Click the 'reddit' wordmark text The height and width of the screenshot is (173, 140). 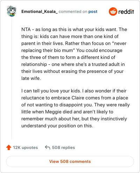pyautogui.click(x=126, y=12)
